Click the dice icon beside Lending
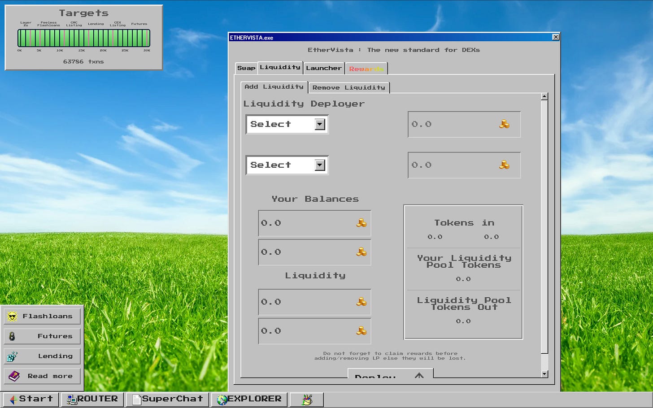 pyautogui.click(x=12, y=356)
